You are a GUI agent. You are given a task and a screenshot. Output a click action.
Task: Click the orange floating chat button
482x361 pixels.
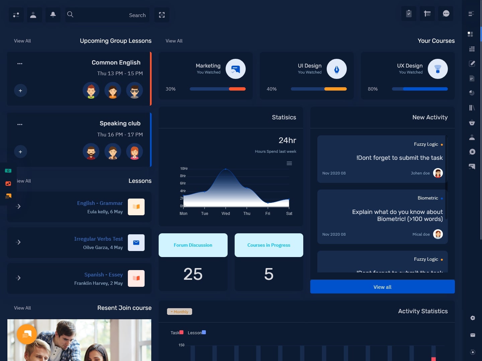27,334
